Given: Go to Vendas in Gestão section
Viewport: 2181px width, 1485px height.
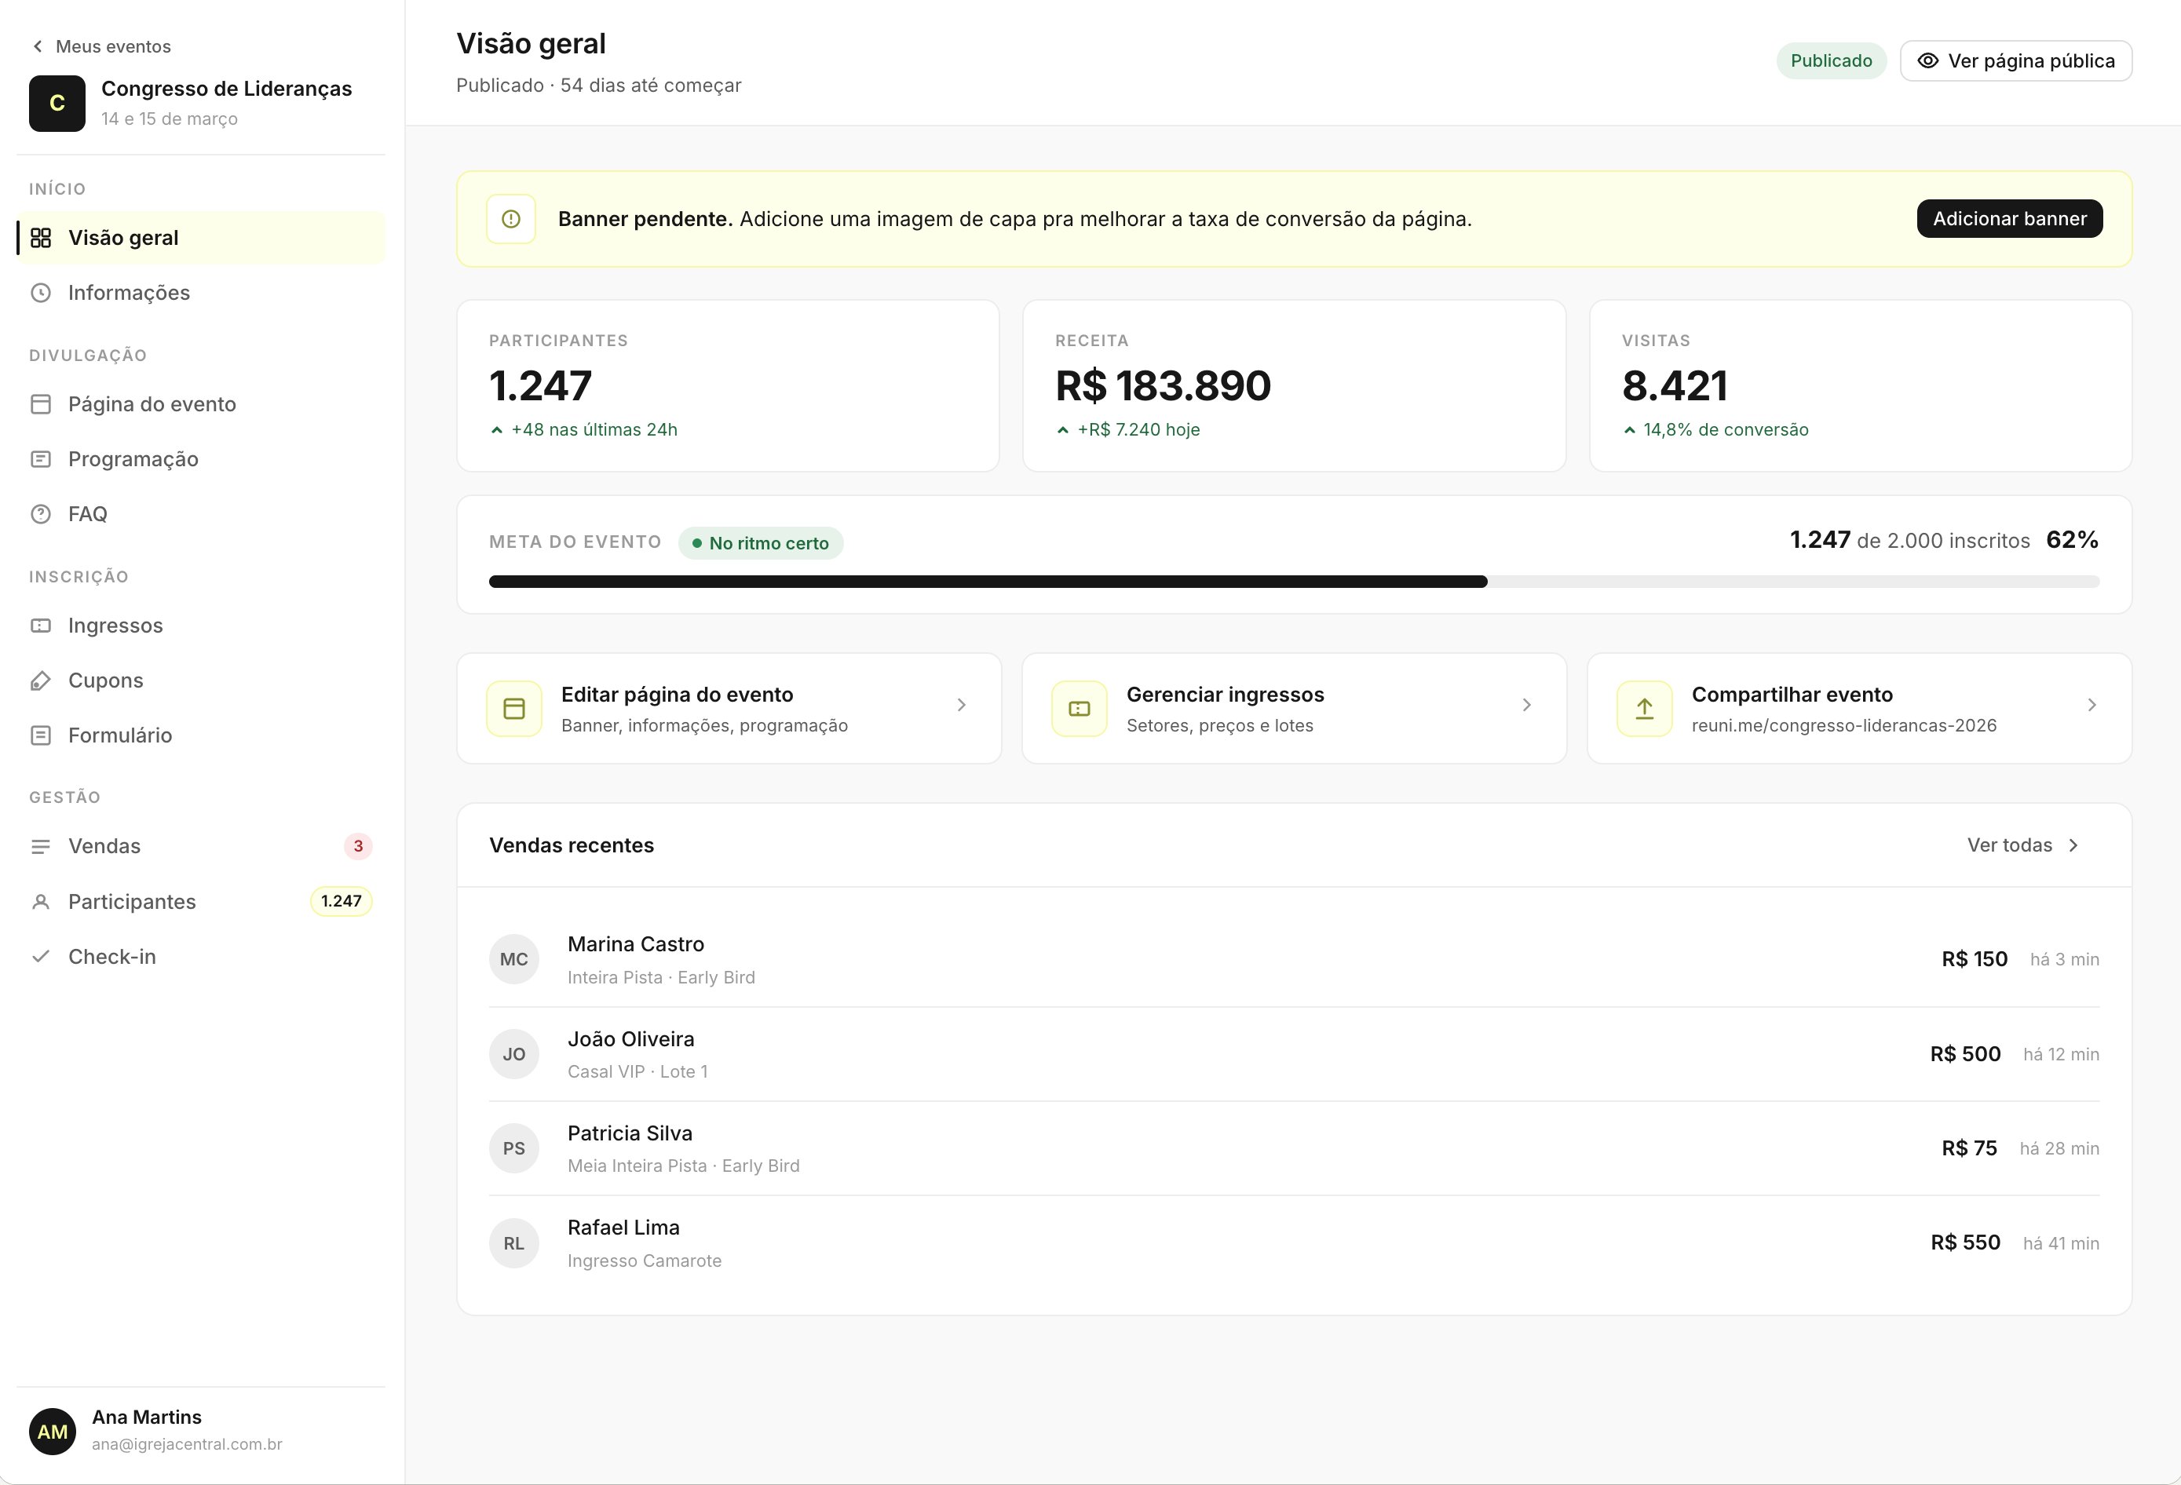Looking at the screenshot, I should [x=201, y=846].
